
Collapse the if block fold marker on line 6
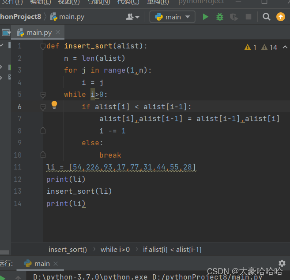(x=43, y=107)
